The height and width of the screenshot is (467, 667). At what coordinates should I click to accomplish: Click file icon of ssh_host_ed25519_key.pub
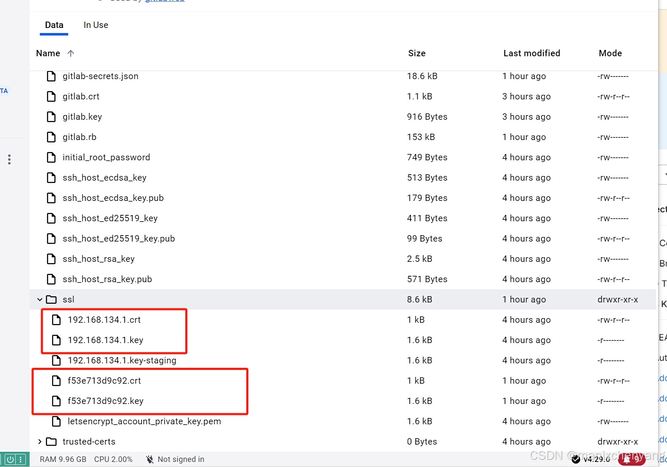[51, 239]
